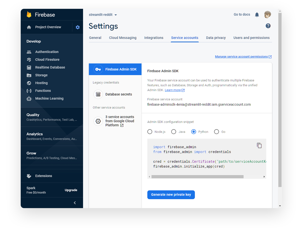Click the Realtime Database icon

[x=29, y=67]
